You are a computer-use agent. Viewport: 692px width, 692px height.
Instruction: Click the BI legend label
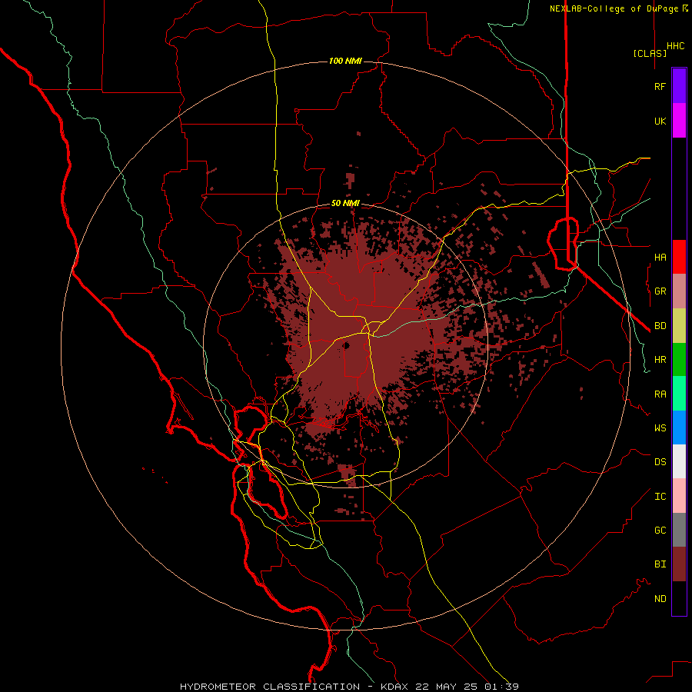coord(660,564)
